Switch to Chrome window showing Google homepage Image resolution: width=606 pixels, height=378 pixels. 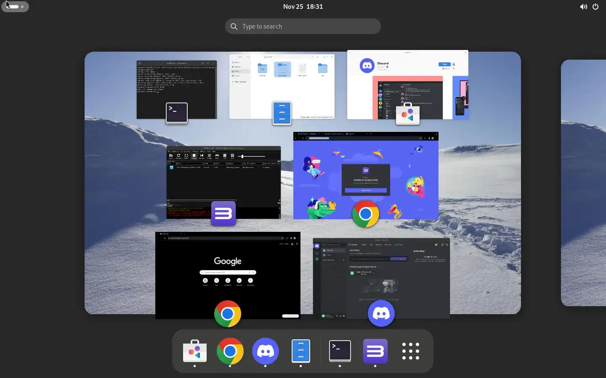[228, 276]
